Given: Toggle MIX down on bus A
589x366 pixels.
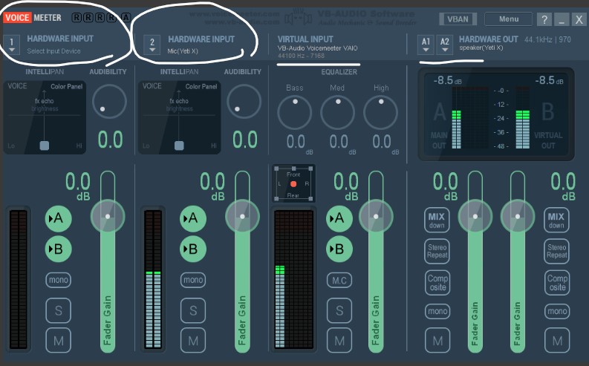Looking at the screenshot, I should tap(437, 220).
